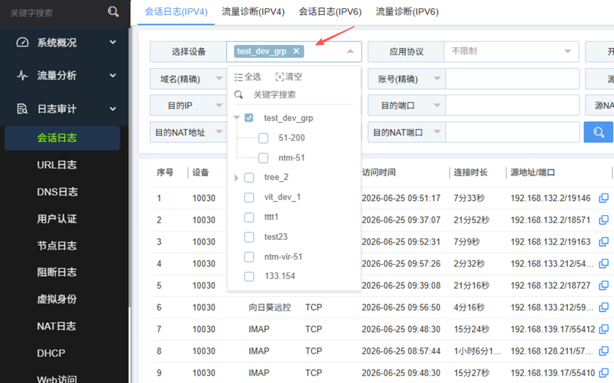This screenshot has width=614, height=383.
Task: Open the 阻断日志 sidebar item
Action: [x=57, y=272]
